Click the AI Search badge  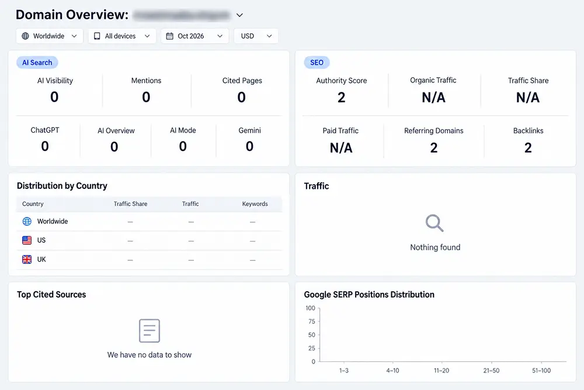[37, 63]
